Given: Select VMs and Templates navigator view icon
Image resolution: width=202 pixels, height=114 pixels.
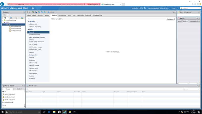Looking at the screenshot, I should pyautogui.click(x=11, y=18).
